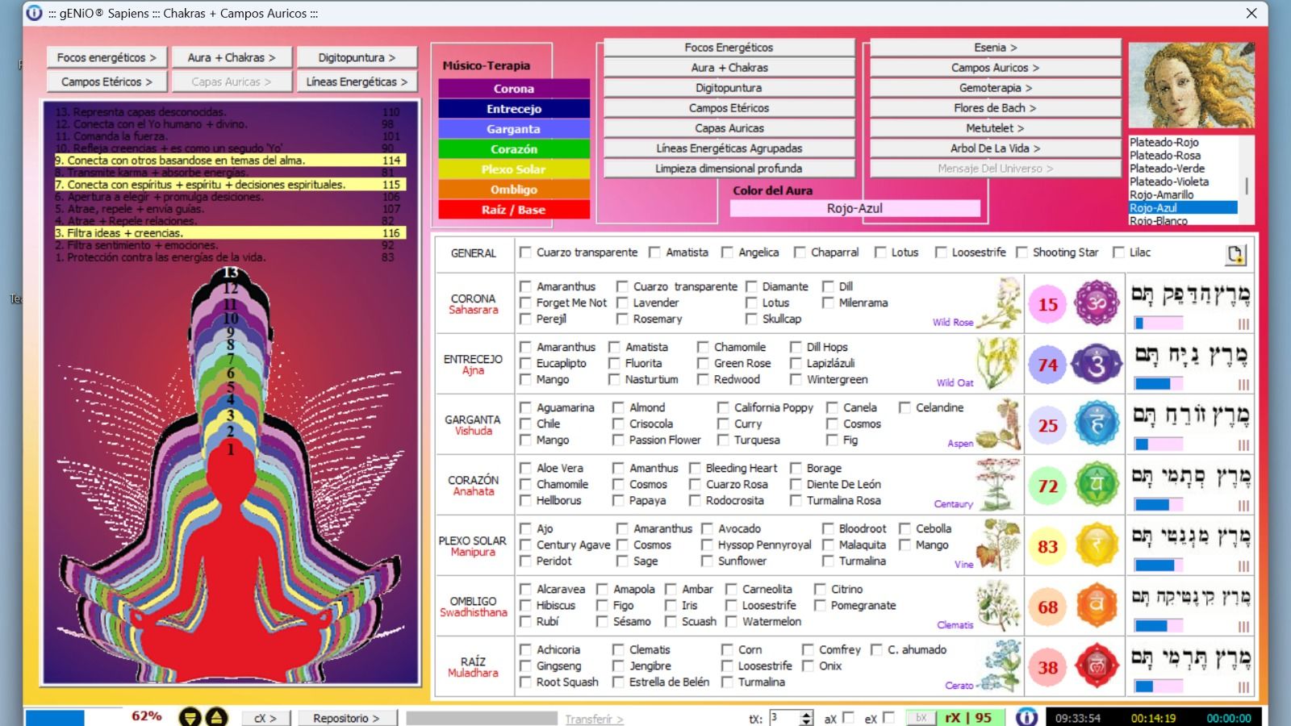Click the Metutelet > button
The width and height of the screenshot is (1291, 726).
coord(996,128)
